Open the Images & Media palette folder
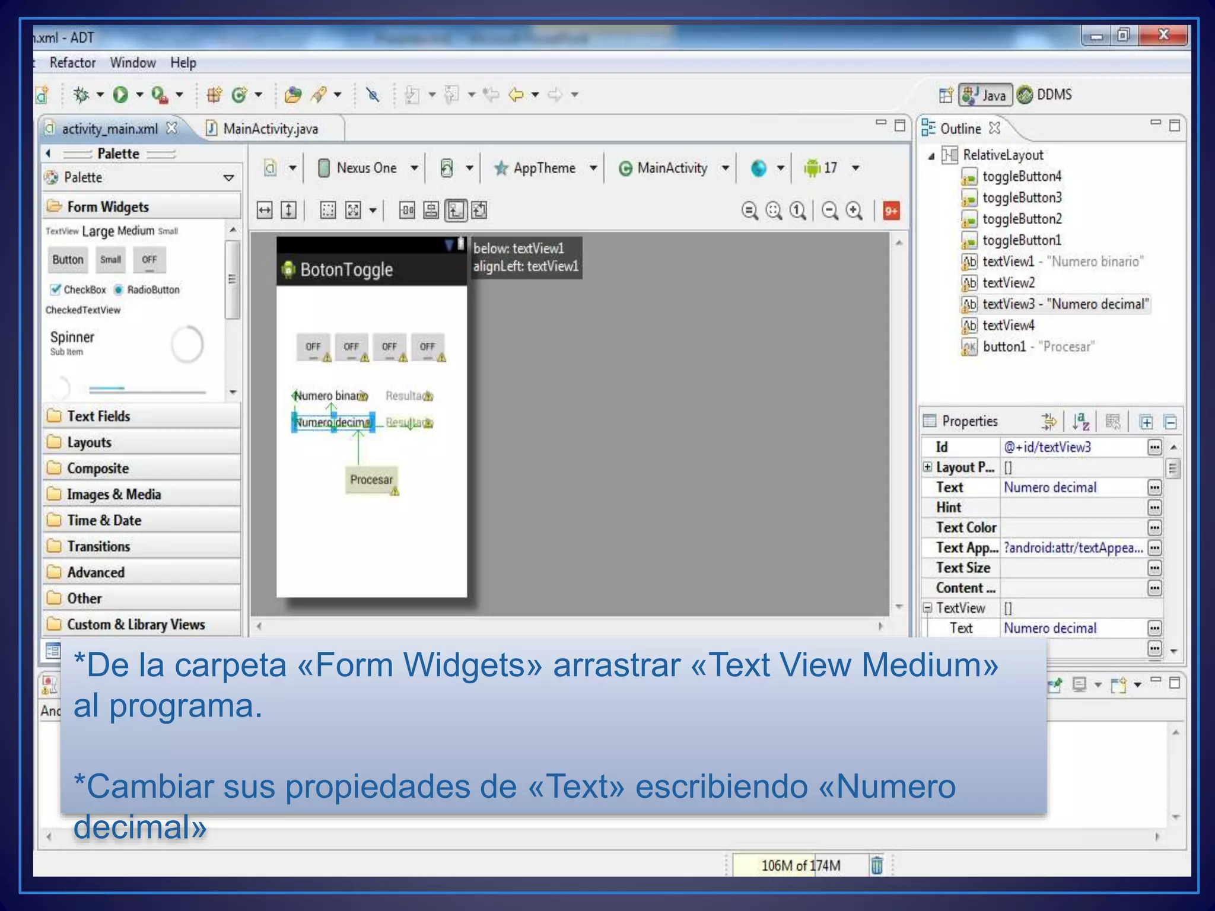Viewport: 1215px width, 911px height. coord(142,494)
